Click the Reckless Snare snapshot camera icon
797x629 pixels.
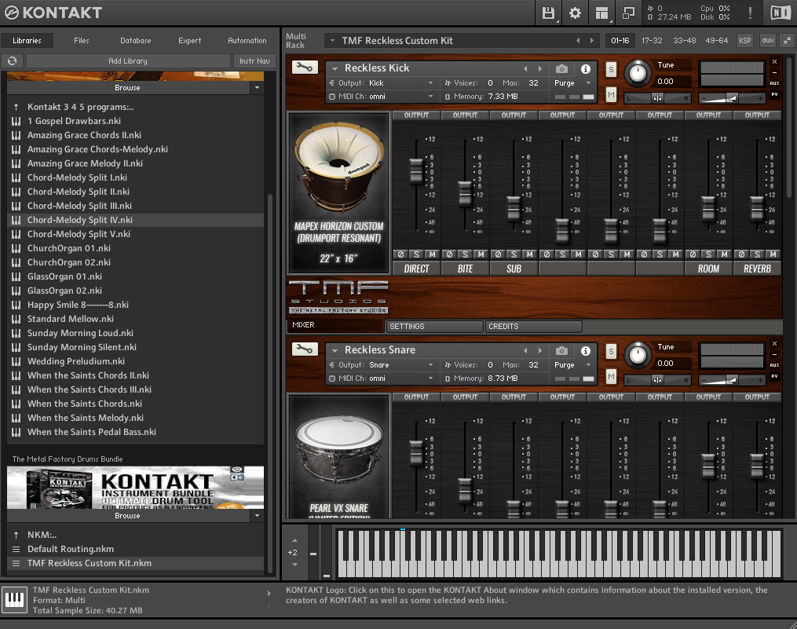561,350
